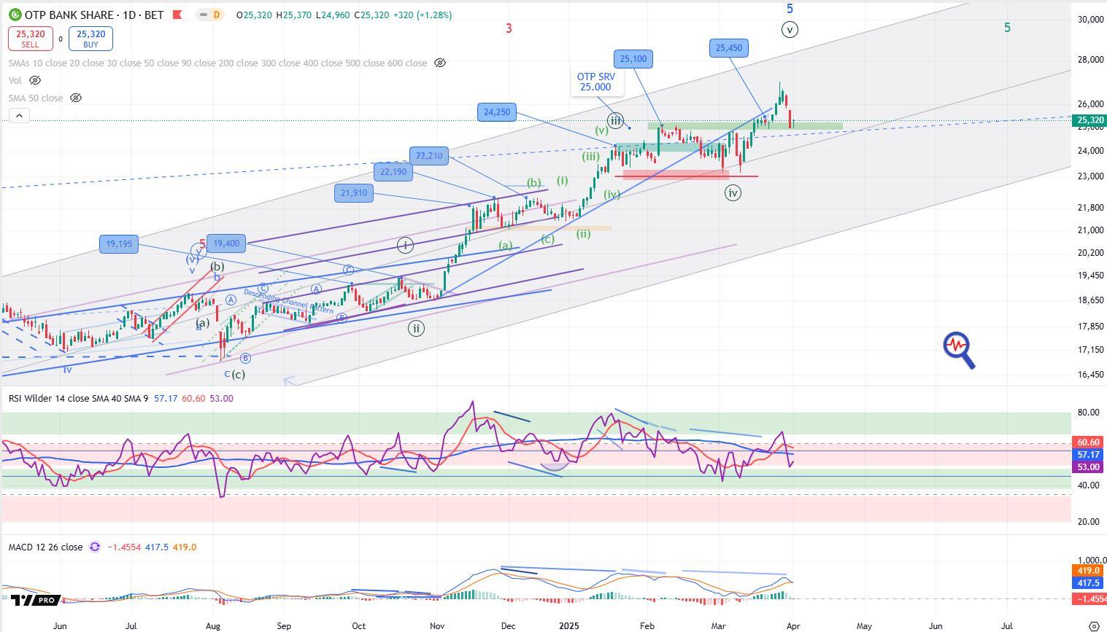Click the 25,320 SELL button

(30, 39)
